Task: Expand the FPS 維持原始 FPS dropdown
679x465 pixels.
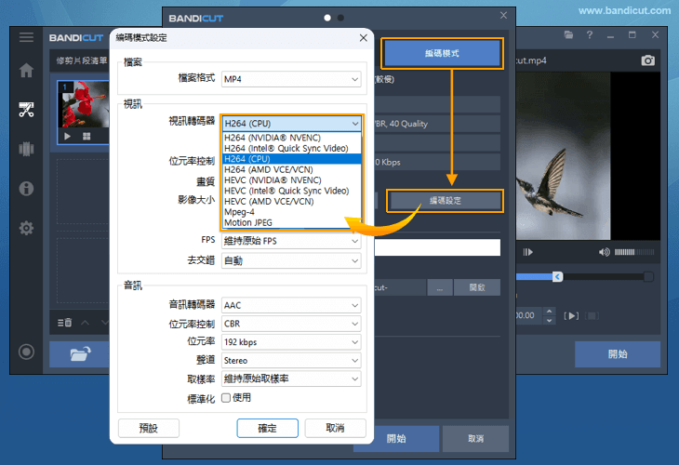Action: pos(291,241)
